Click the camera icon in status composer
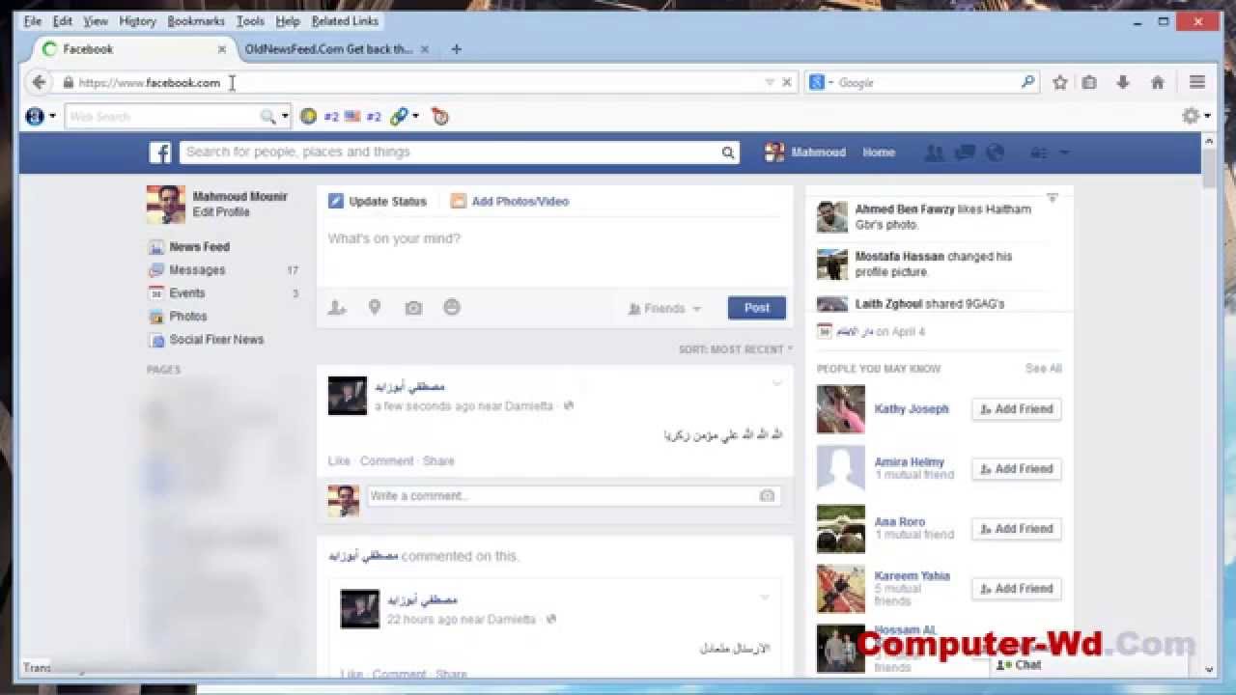This screenshot has height=695, width=1236. pyautogui.click(x=413, y=308)
